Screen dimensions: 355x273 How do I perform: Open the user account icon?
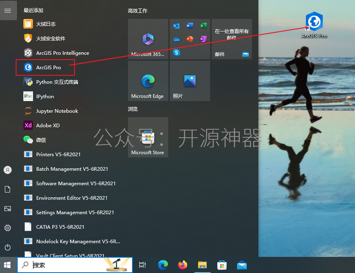[x=8, y=170]
